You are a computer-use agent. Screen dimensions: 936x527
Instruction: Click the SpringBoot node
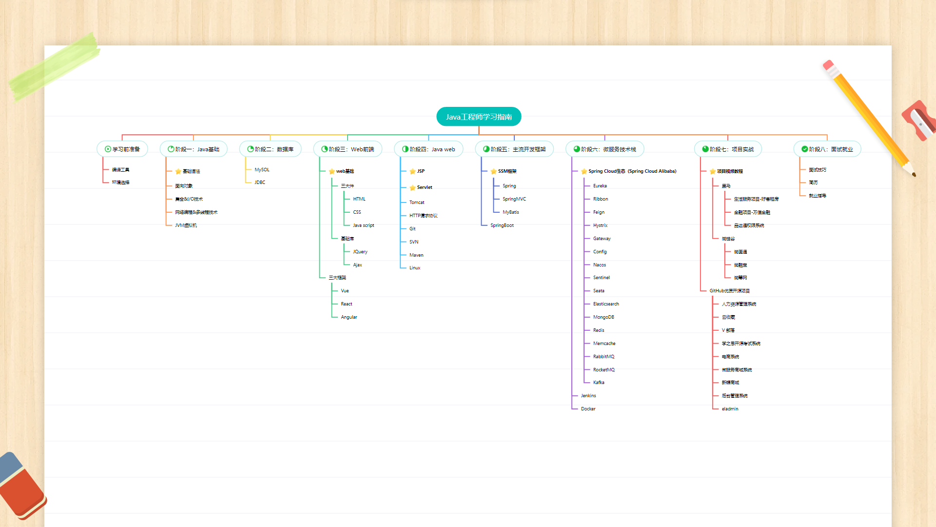tap(502, 225)
